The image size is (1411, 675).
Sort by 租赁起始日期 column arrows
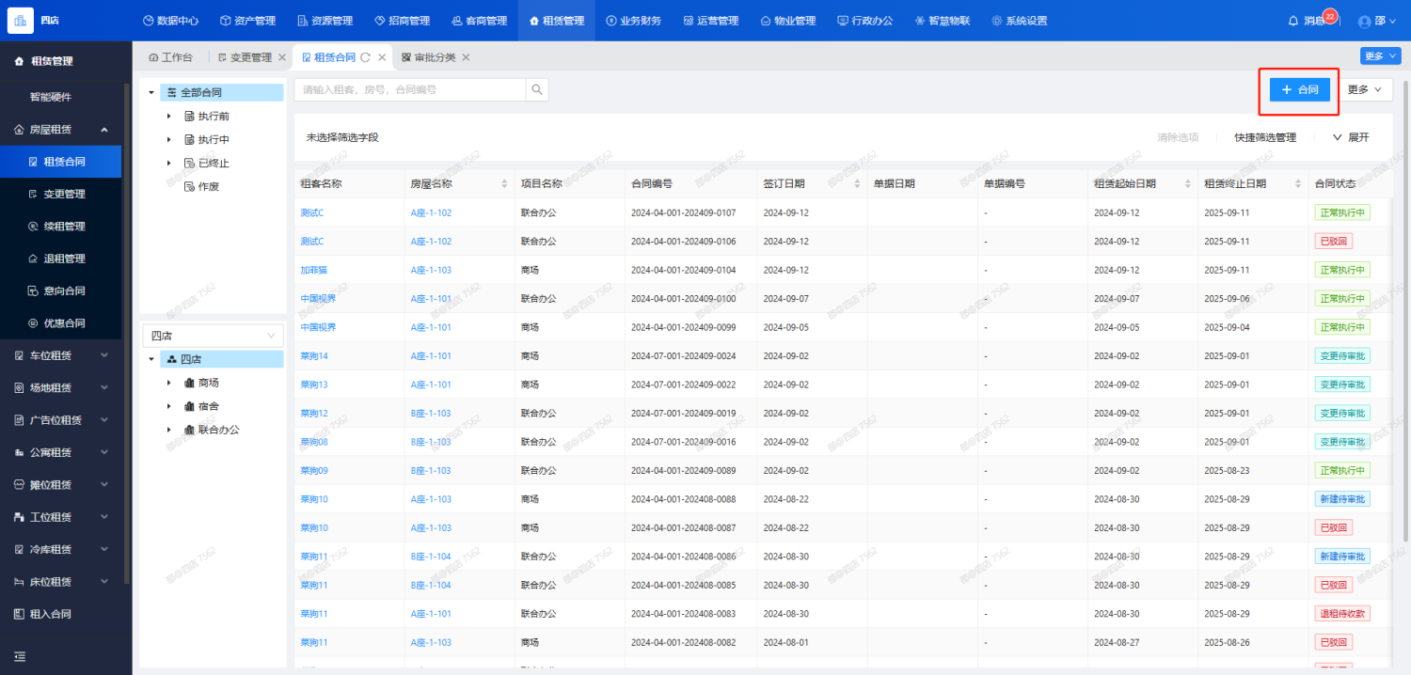click(x=1188, y=183)
